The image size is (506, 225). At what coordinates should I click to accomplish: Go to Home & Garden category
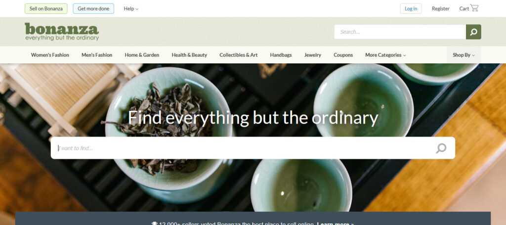tap(142, 55)
